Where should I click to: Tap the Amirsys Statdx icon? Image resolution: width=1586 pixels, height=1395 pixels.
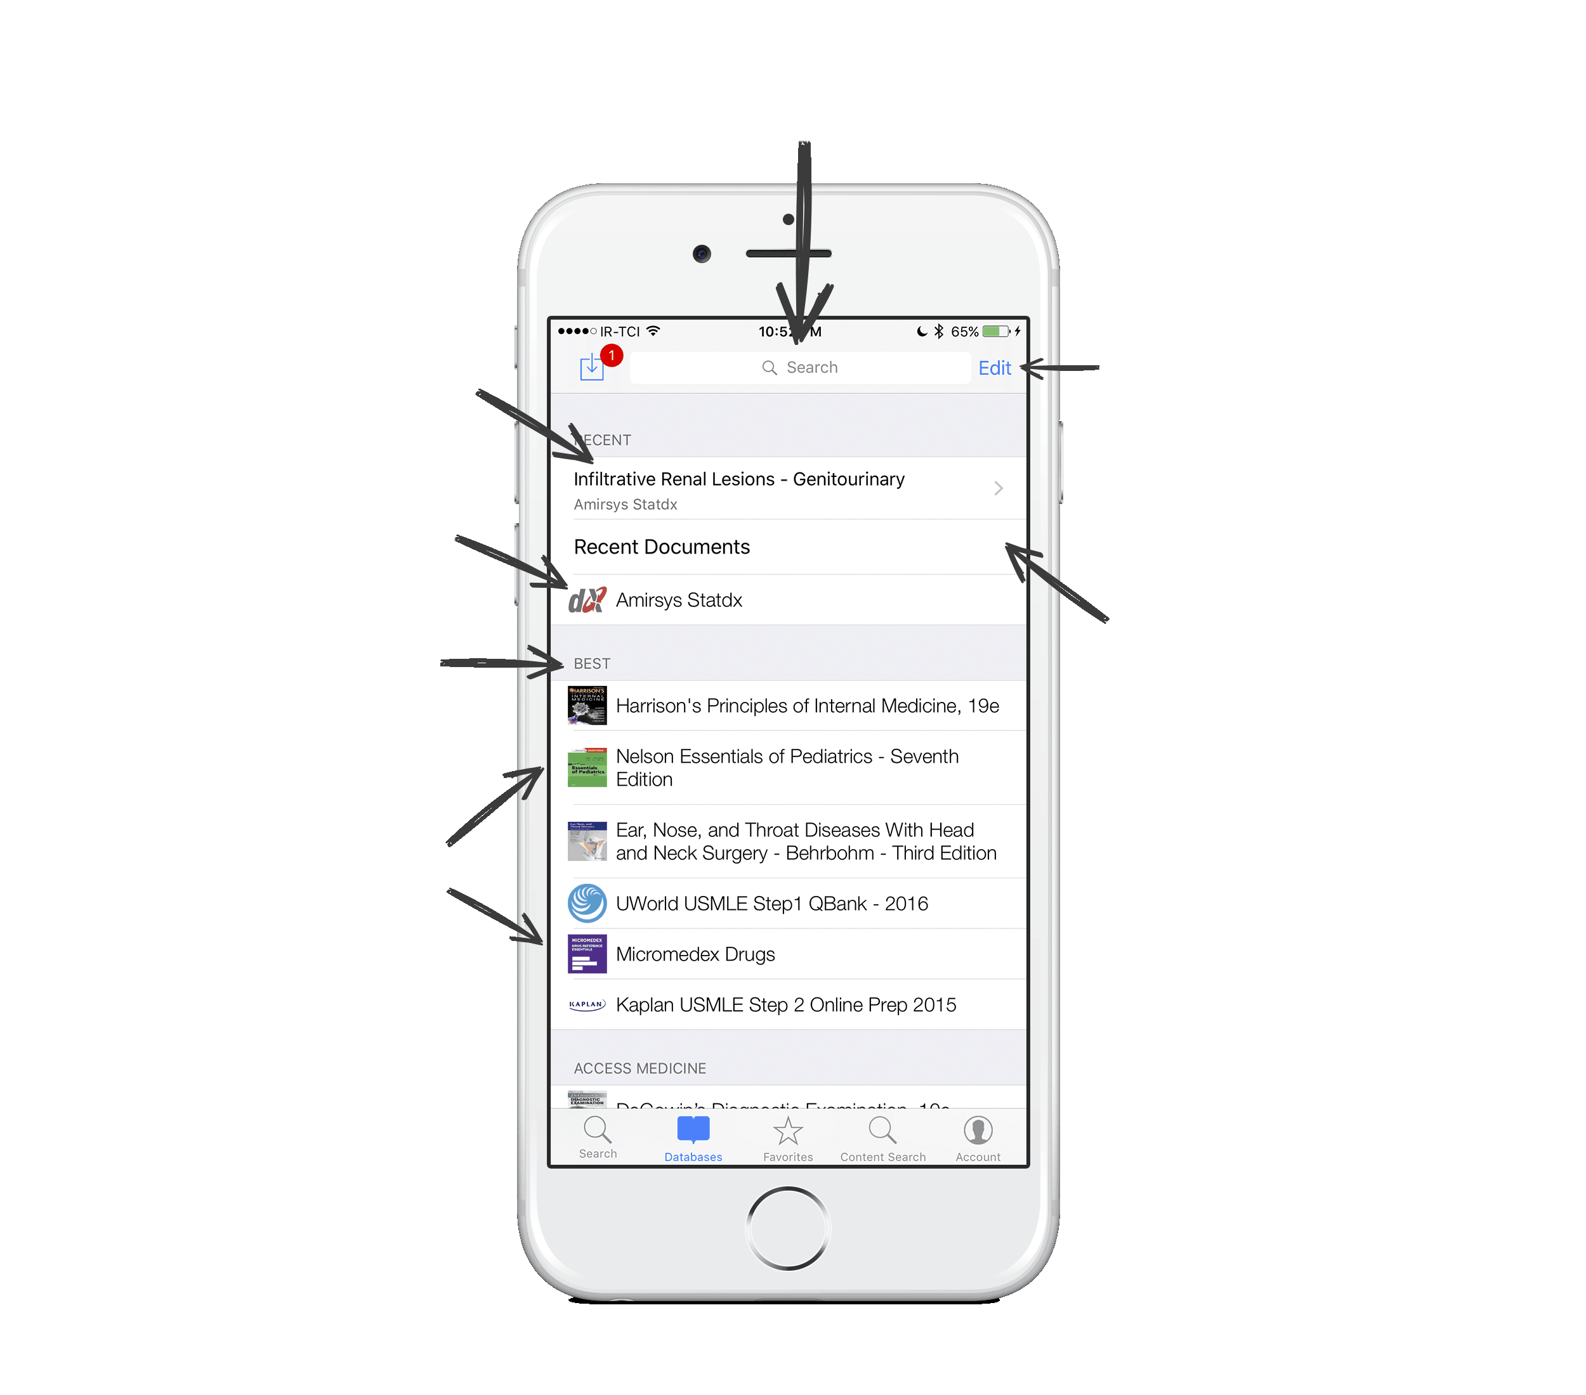click(x=588, y=600)
